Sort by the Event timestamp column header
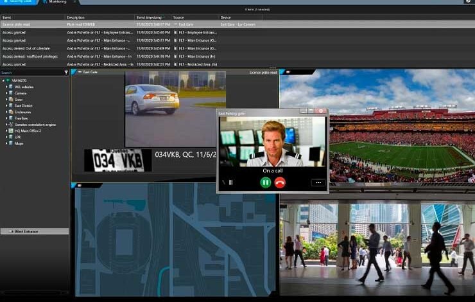The width and height of the screenshot is (475, 302). (x=150, y=17)
